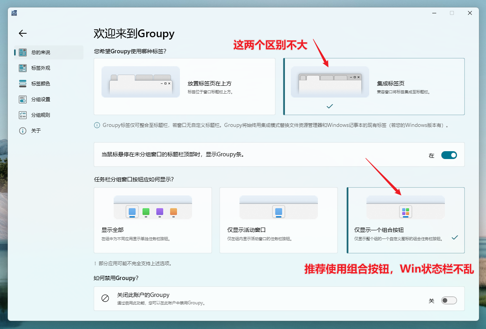This screenshot has width=486, height=329.
Task: Click the 关于 info icon
Action: pos(23,131)
